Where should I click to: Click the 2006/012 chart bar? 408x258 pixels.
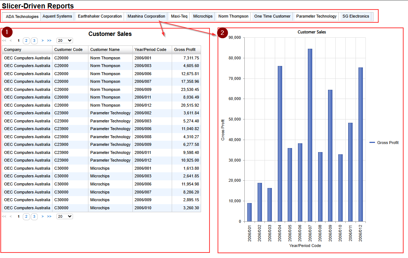point(360,144)
